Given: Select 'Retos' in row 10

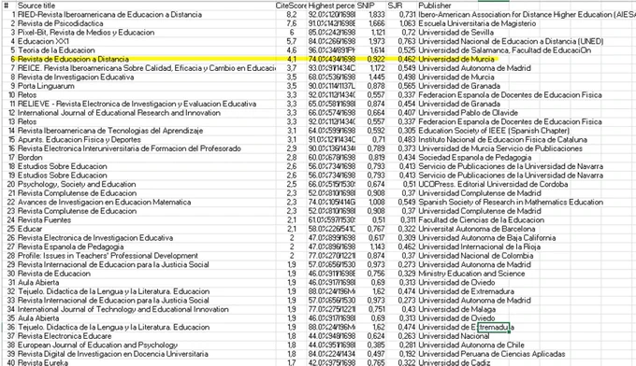Looking at the screenshot, I should 27,94.
